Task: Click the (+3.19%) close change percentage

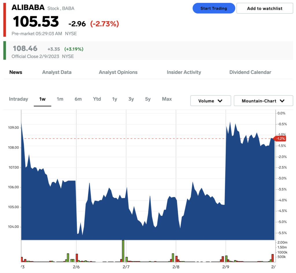Action: pos(74,49)
